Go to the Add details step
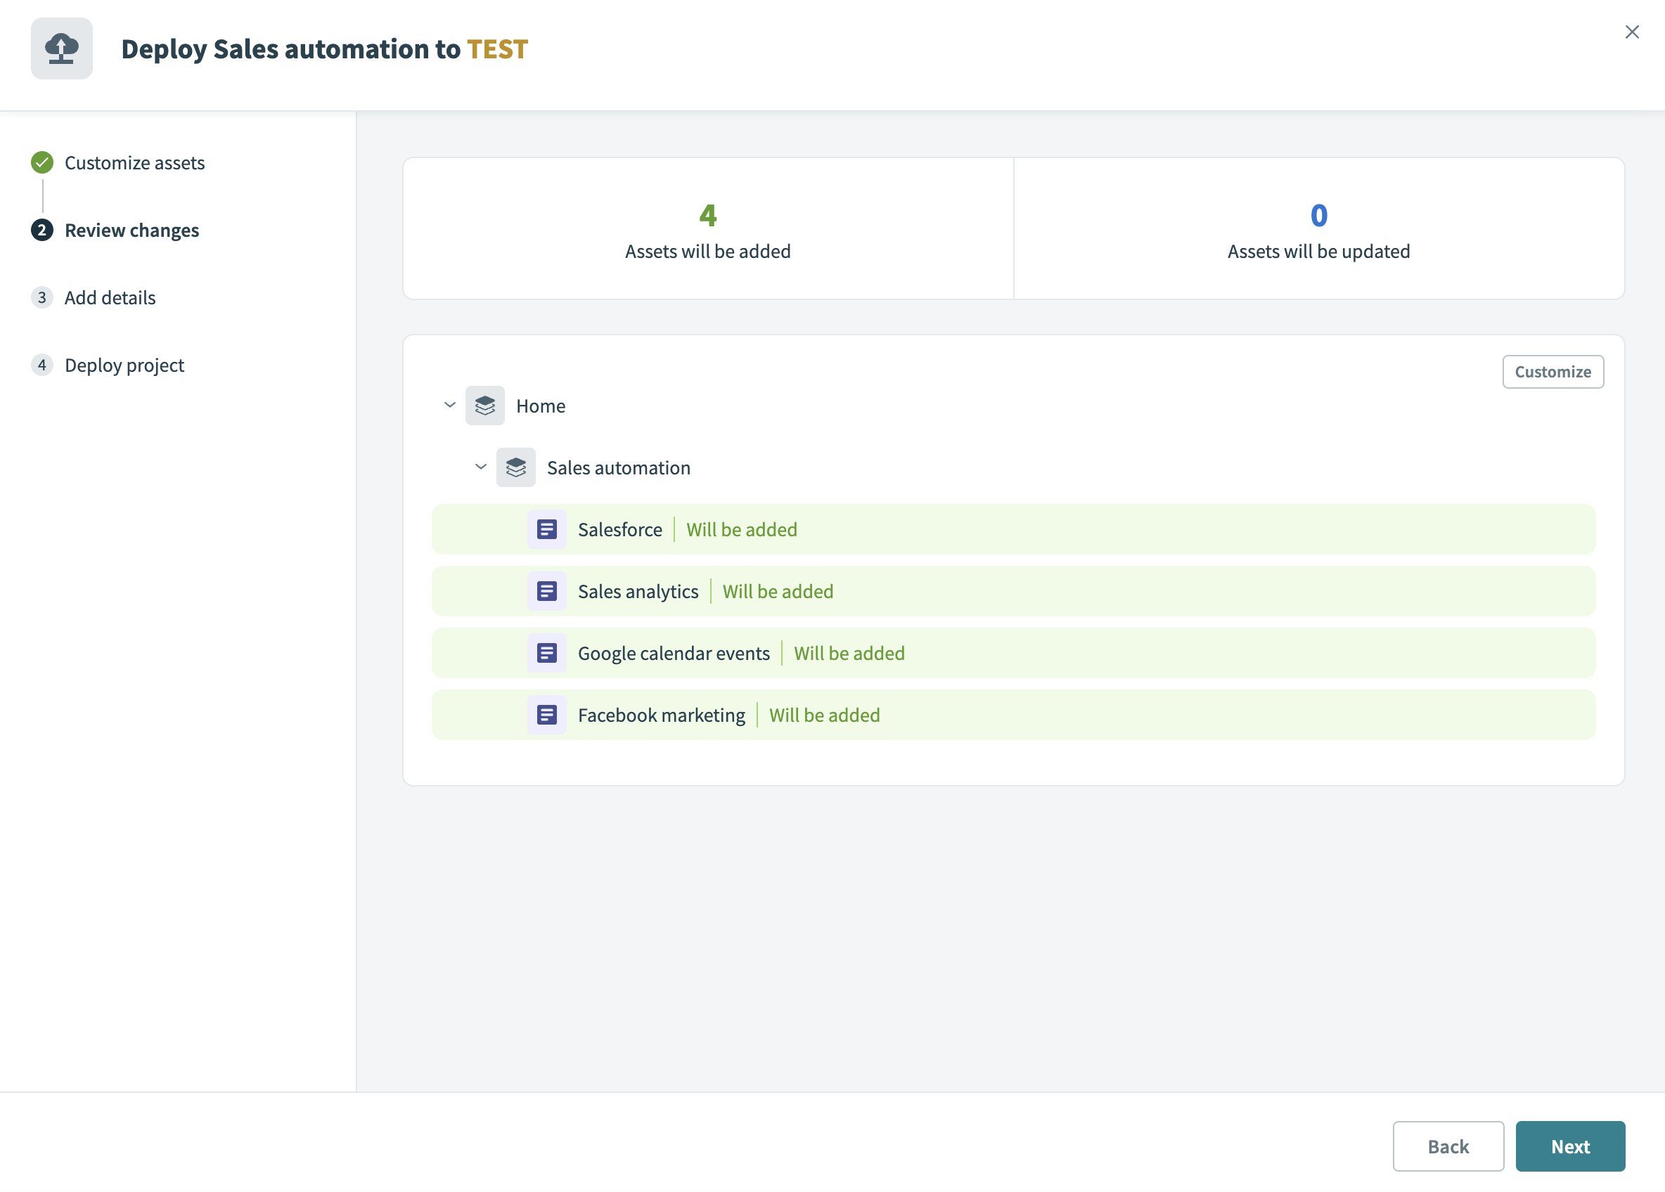This screenshot has width=1665, height=1192. 110,297
